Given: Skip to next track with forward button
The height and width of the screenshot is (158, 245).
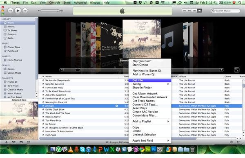Looking at the screenshot, I should [25, 11].
